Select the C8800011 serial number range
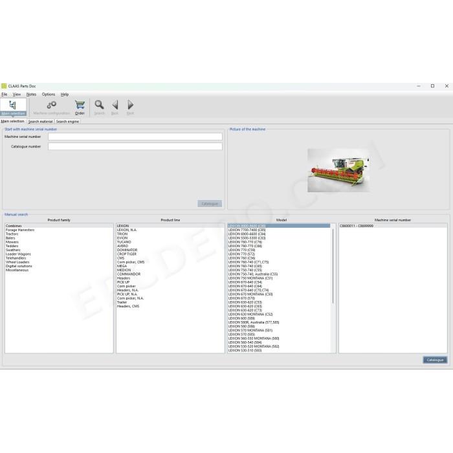This screenshot has height=453, width=453. tap(393, 226)
